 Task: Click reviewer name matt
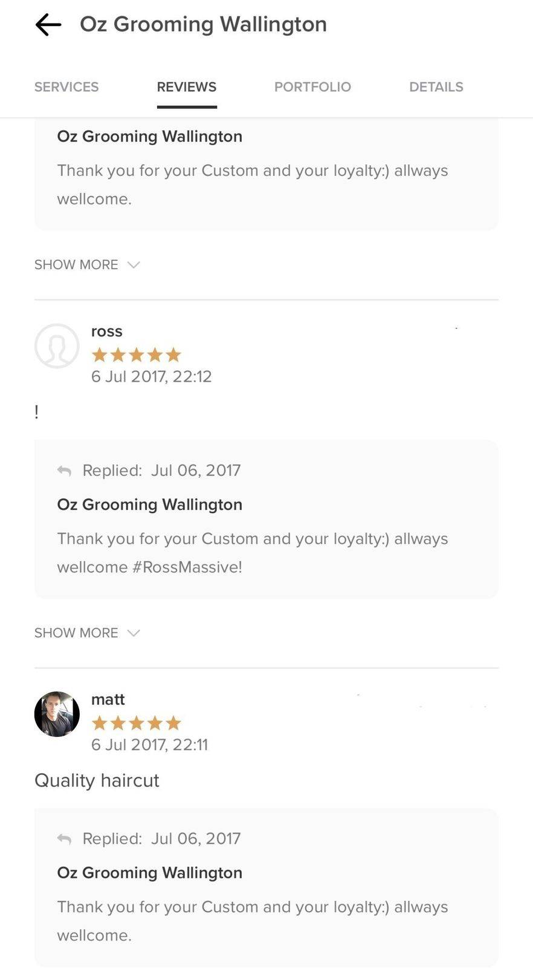(x=108, y=699)
